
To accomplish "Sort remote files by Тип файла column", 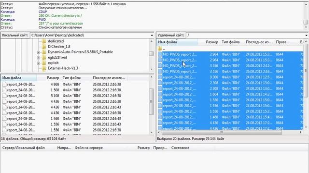I will coord(232,42).
